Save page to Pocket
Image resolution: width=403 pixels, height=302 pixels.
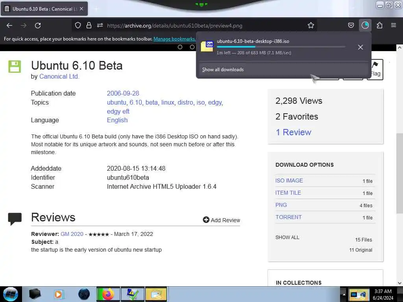(351, 25)
